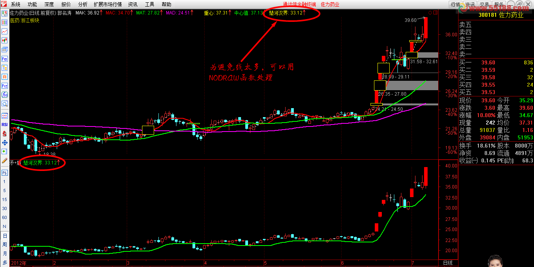Click the 医药 sector label
The width and height of the screenshot is (534, 267).
coord(15,20)
